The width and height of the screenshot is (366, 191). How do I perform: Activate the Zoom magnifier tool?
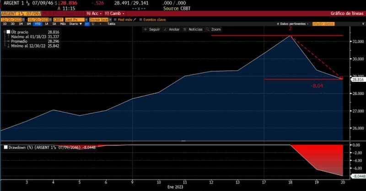click(214, 29)
